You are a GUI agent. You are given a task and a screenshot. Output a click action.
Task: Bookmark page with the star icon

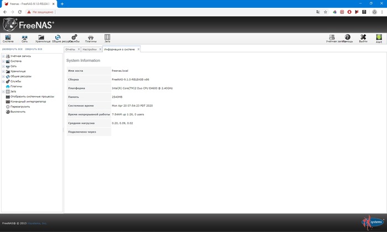(x=326, y=12)
